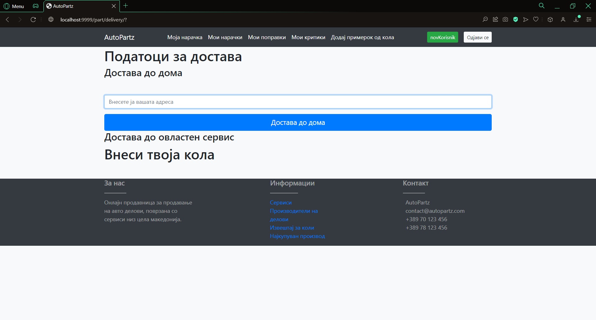Click the green novKorisnik button
This screenshot has width=596, height=320.
[442, 37]
